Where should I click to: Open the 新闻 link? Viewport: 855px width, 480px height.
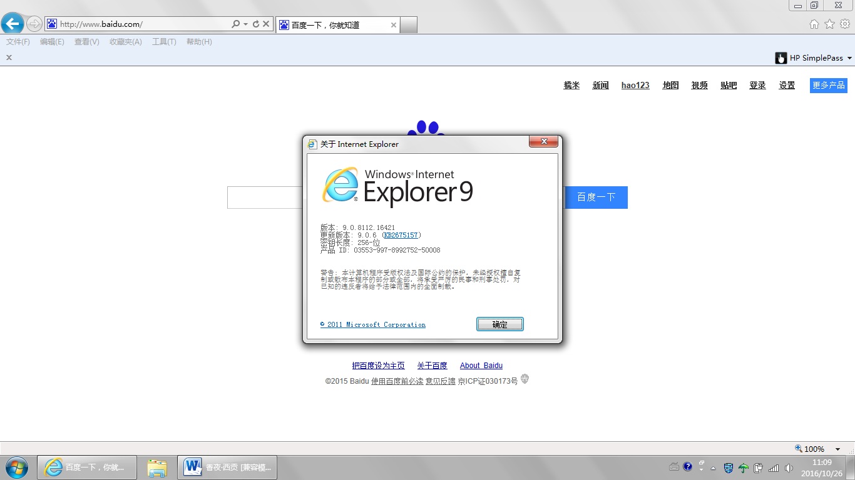click(601, 86)
